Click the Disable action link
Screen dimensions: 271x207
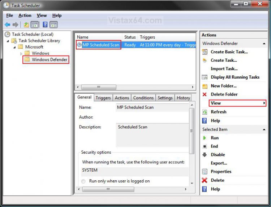click(x=218, y=155)
